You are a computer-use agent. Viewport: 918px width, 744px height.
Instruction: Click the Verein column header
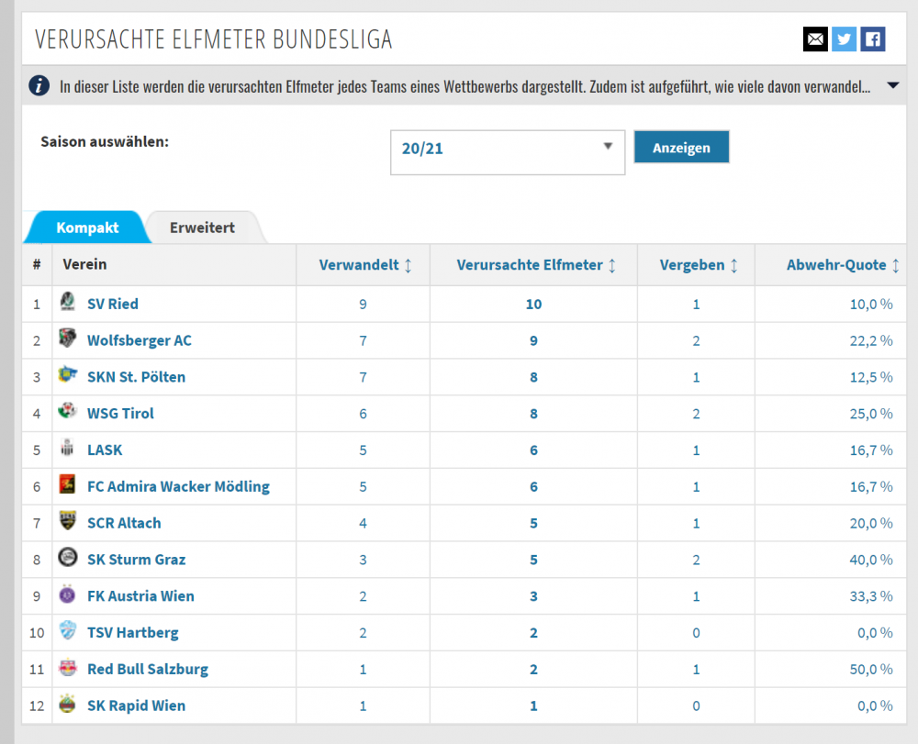(84, 264)
